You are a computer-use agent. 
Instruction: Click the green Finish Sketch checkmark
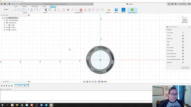coord(132,10)
